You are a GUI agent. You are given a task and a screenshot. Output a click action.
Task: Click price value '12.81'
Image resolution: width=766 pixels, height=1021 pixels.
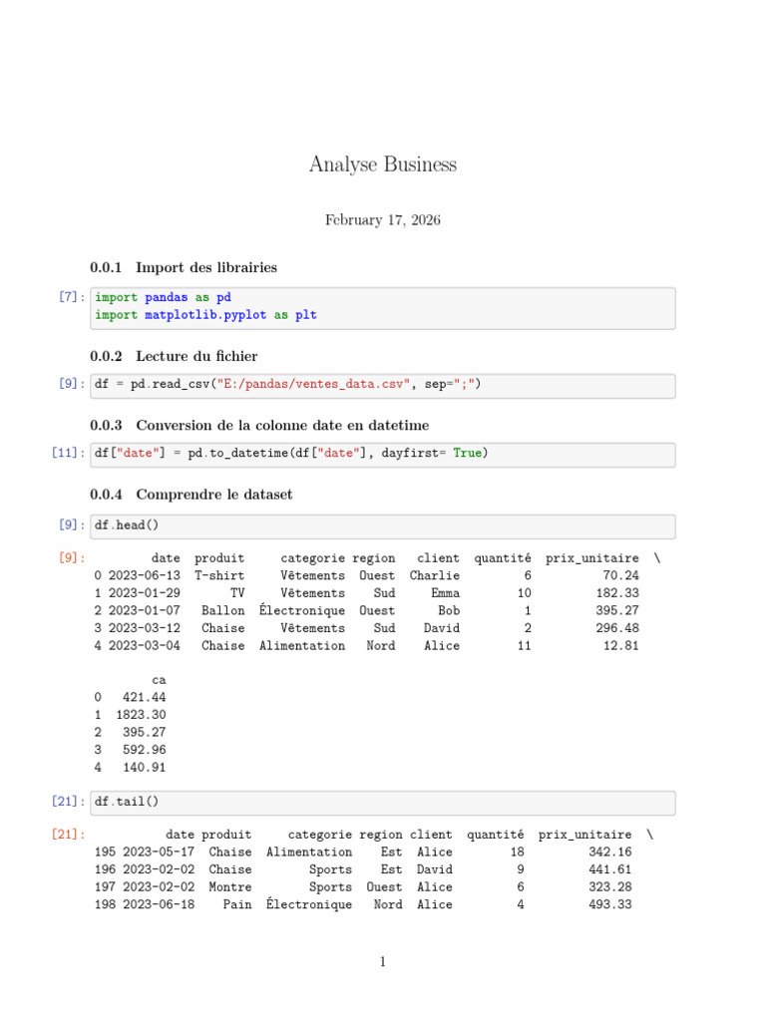coord(620,646)
